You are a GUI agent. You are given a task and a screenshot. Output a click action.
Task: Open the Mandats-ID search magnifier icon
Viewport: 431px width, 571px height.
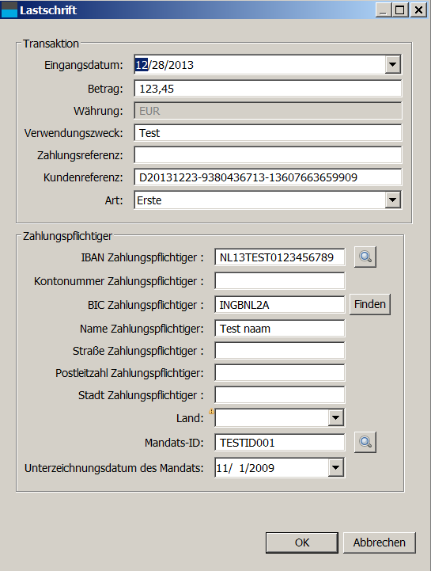pos(365,442)
